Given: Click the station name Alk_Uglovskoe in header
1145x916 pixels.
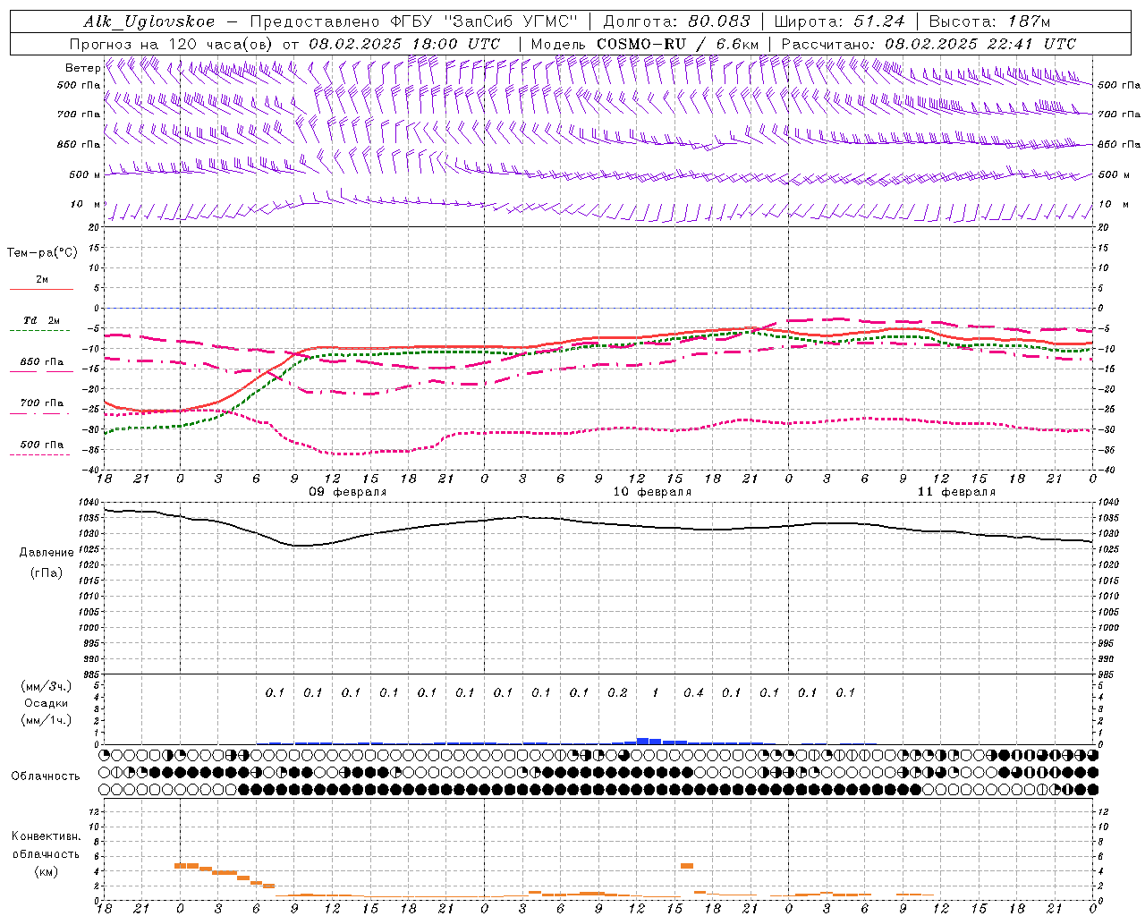Looking at the screenshot, I should pos(148,21).
